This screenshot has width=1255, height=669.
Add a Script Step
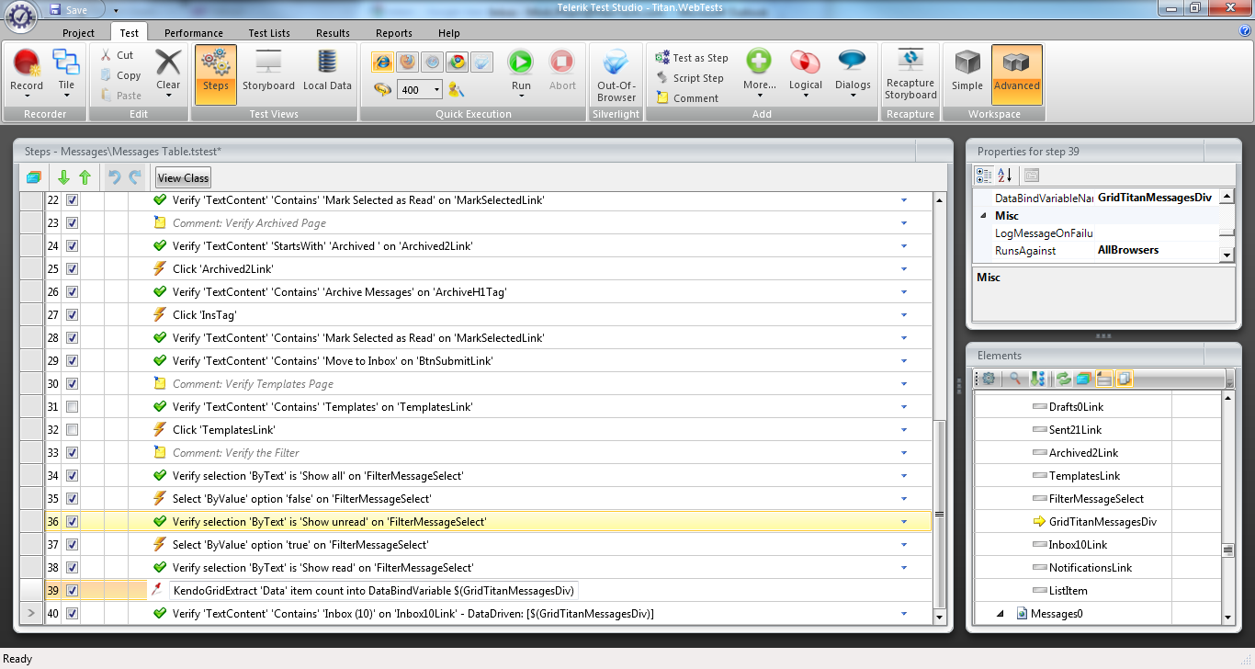coord(690,78)
